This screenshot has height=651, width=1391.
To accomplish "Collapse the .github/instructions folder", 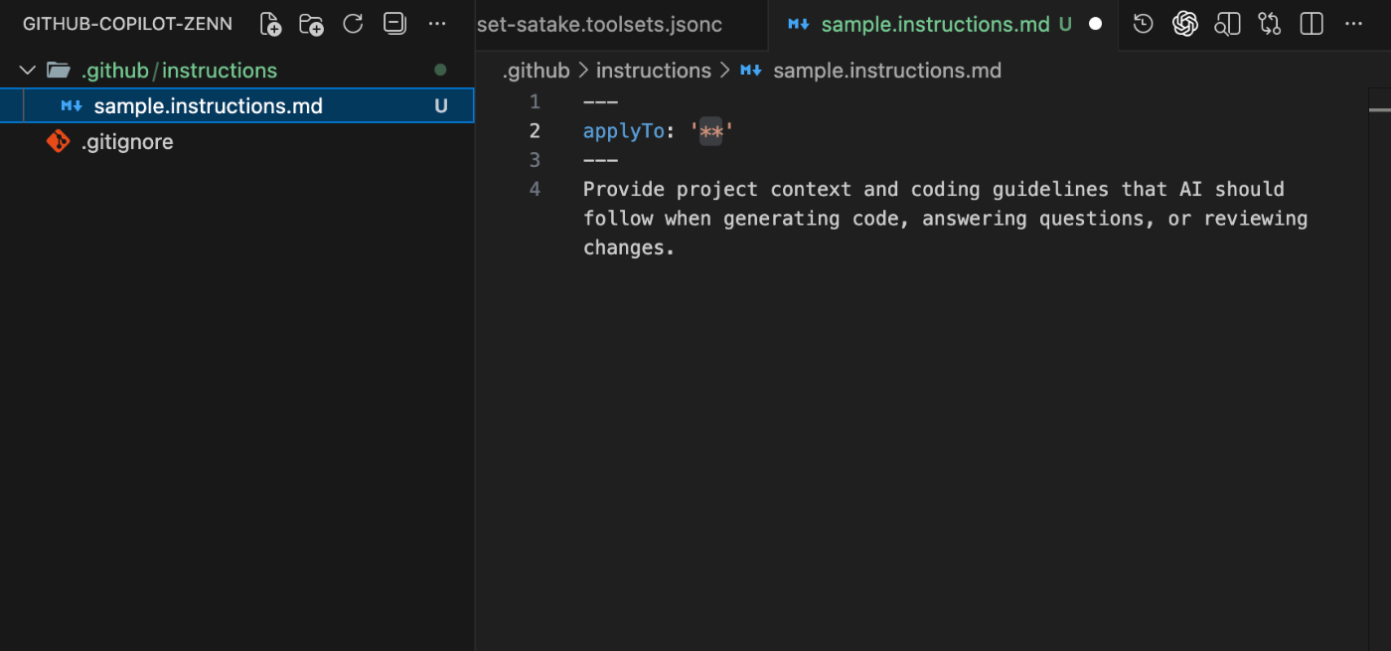I will click(x=28, y=71).
